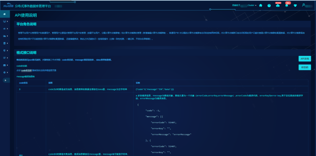Open the user account icon
The width and height of the screenshot is (316, 156).
pos(303,5)
